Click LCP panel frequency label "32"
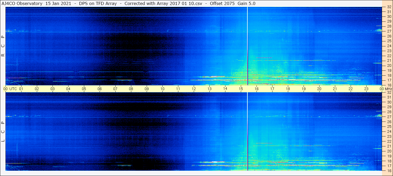Image resolution: width=393 pixels, height=176 pixels. (389, 92)
